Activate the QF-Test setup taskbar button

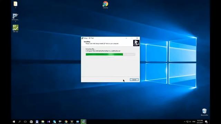coord(84,122)
